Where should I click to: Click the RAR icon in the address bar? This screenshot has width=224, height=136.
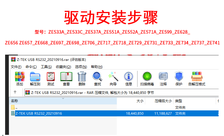pyautogui.click(x=28, y=92)
